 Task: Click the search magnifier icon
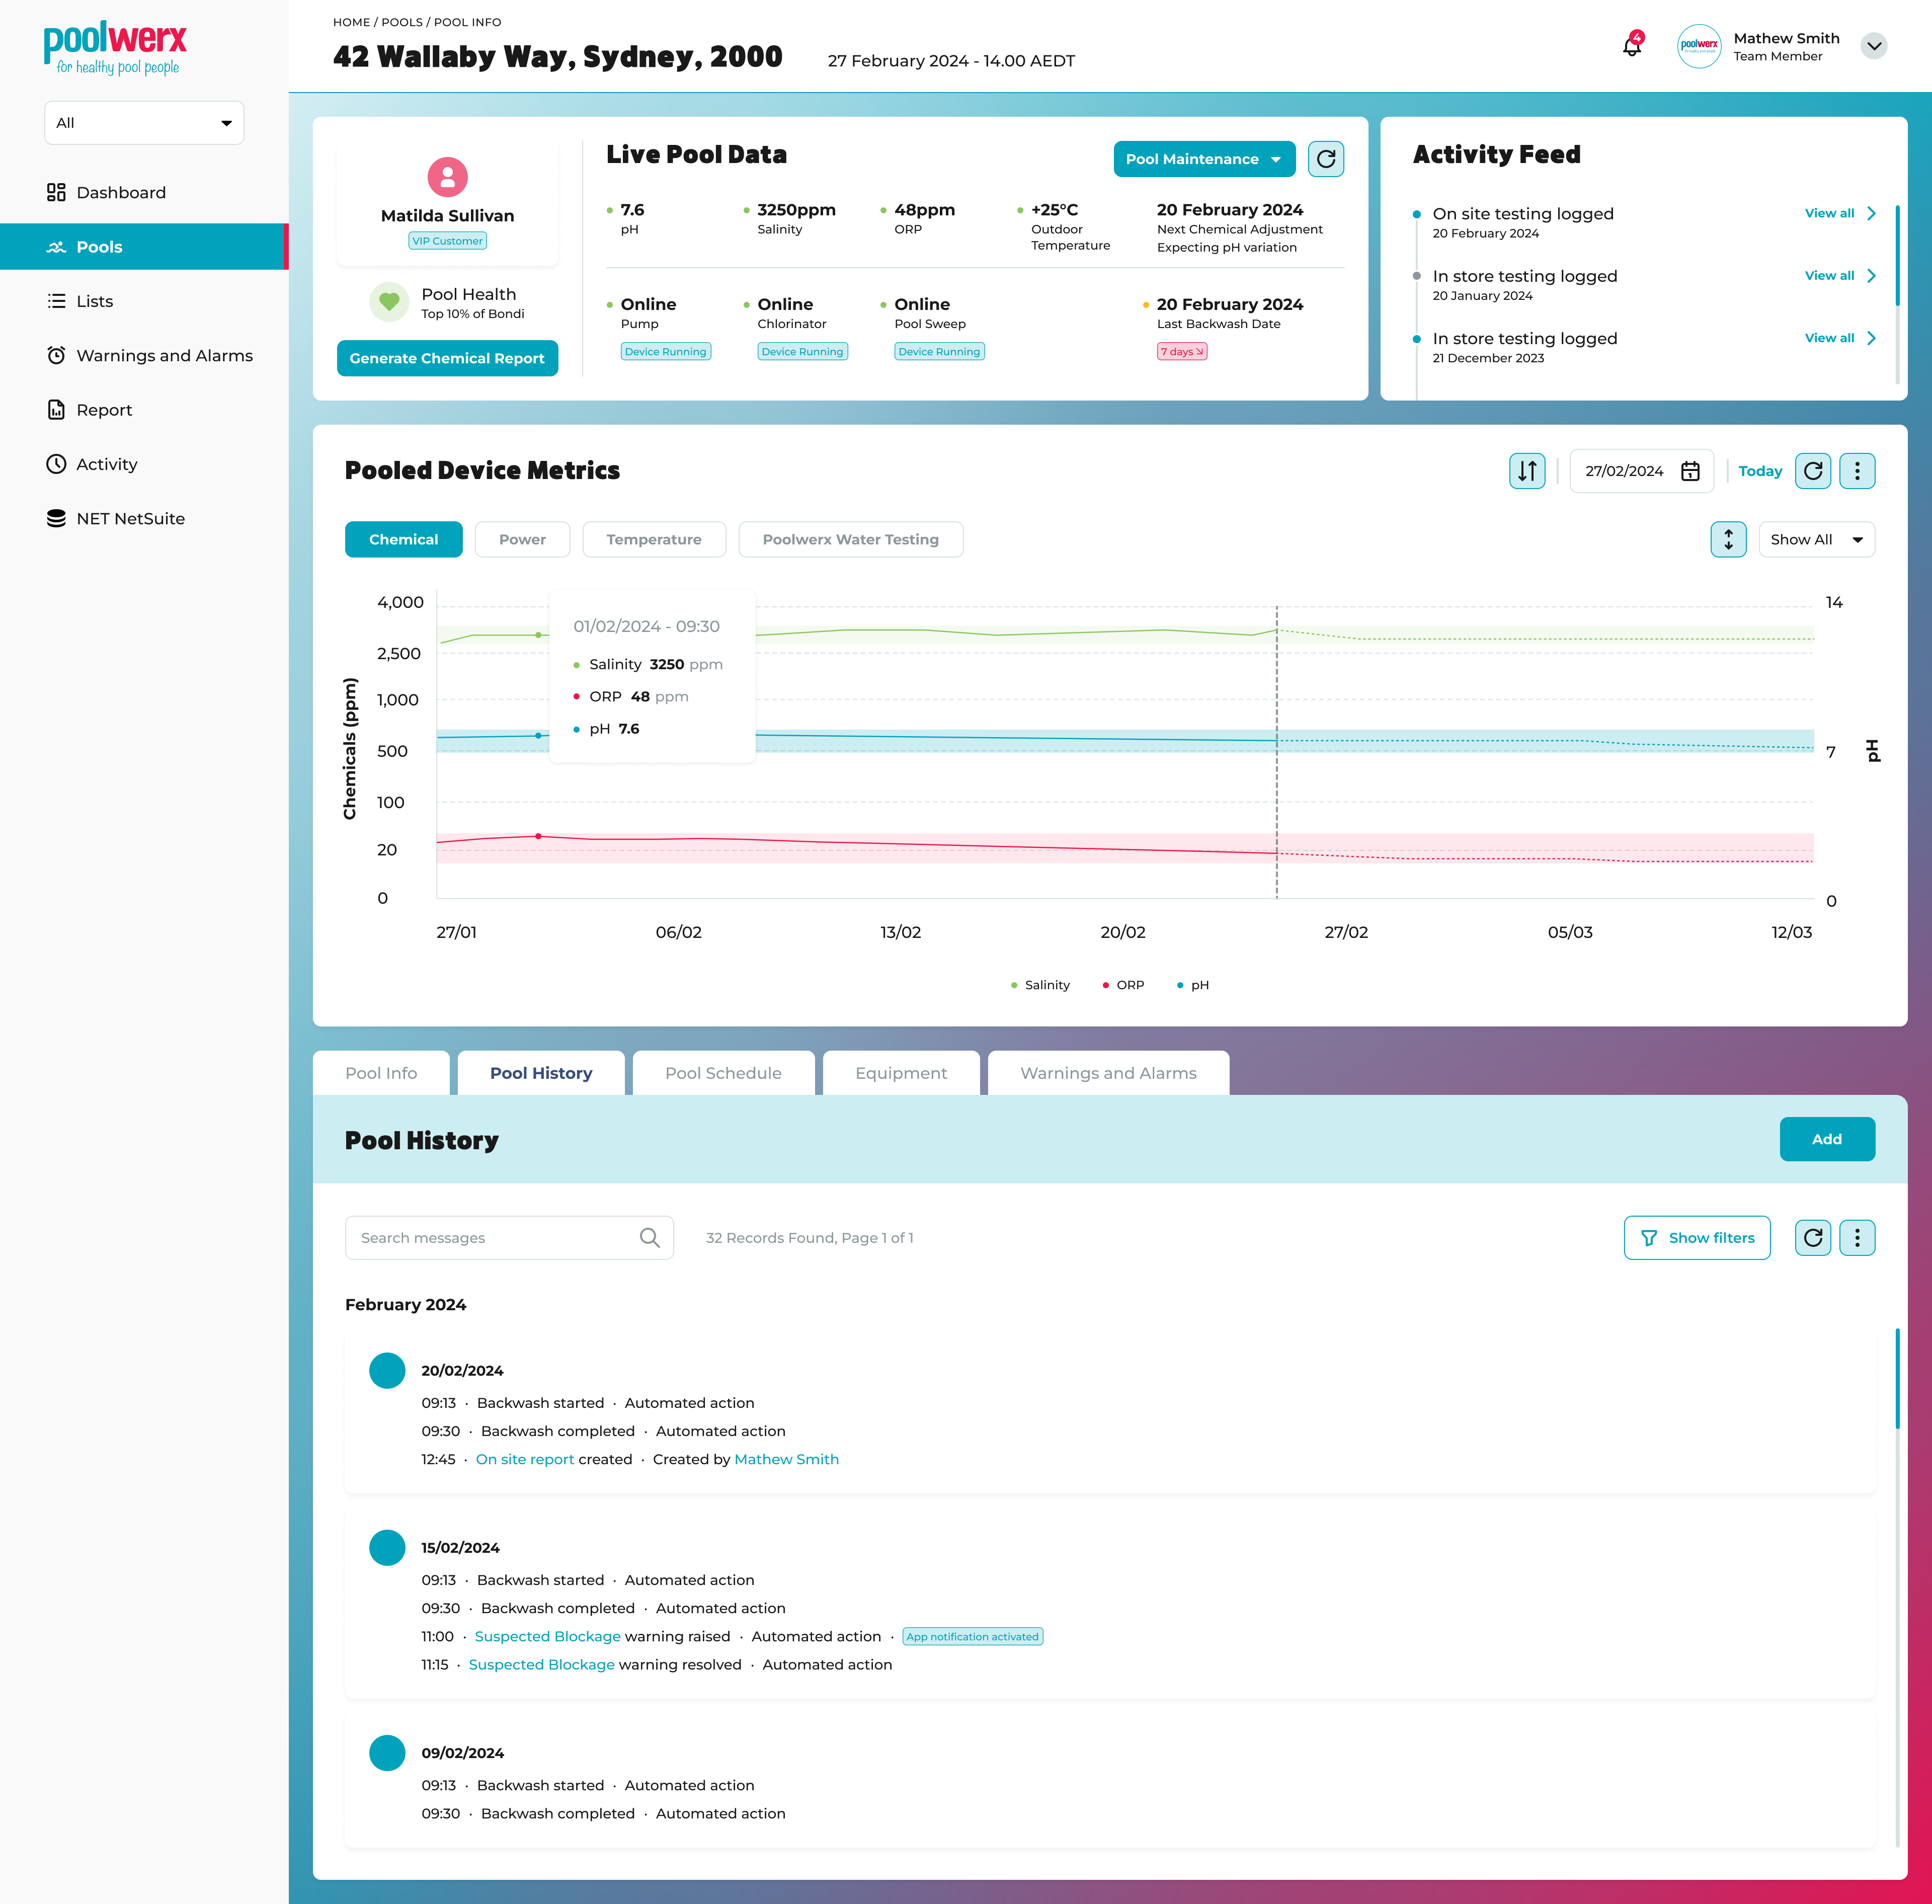pyautogui.click(x=649, y=1238)
